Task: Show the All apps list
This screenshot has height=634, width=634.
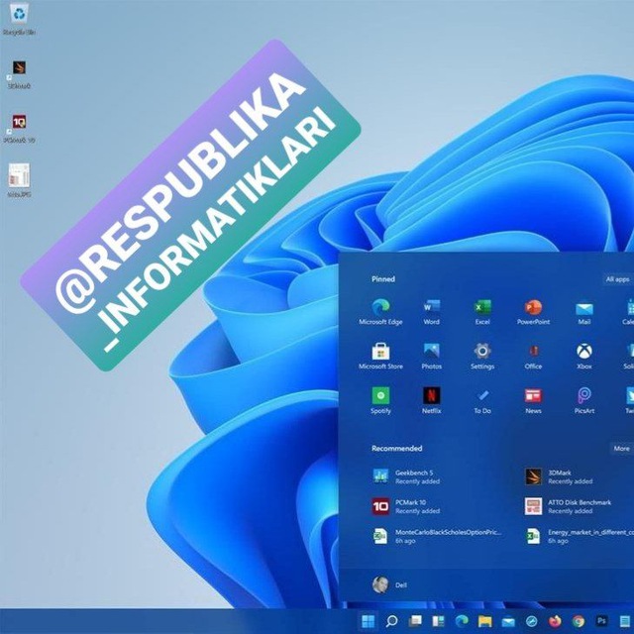Action: pyautogui.click(x=617, y=279)
